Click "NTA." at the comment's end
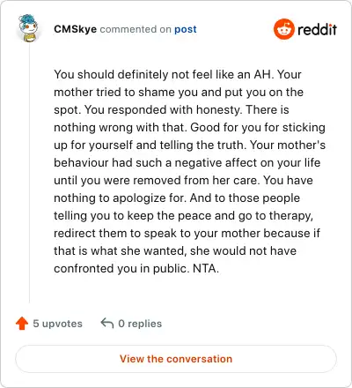 [206, 268]
